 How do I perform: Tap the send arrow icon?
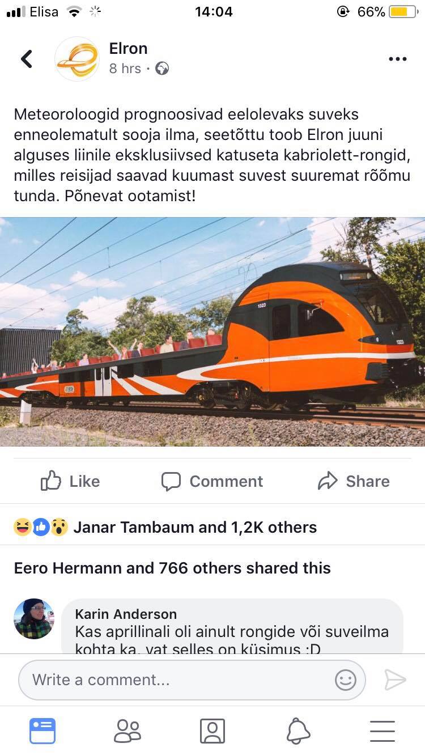pos(395,679)
